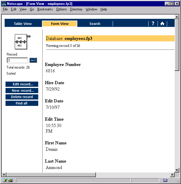The height and width of the screenshot is (184, 181).
Task: Click the edit time value 10:55:30
Action: [x=54, y=126]
